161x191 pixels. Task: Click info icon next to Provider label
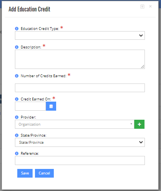point(16,117)
